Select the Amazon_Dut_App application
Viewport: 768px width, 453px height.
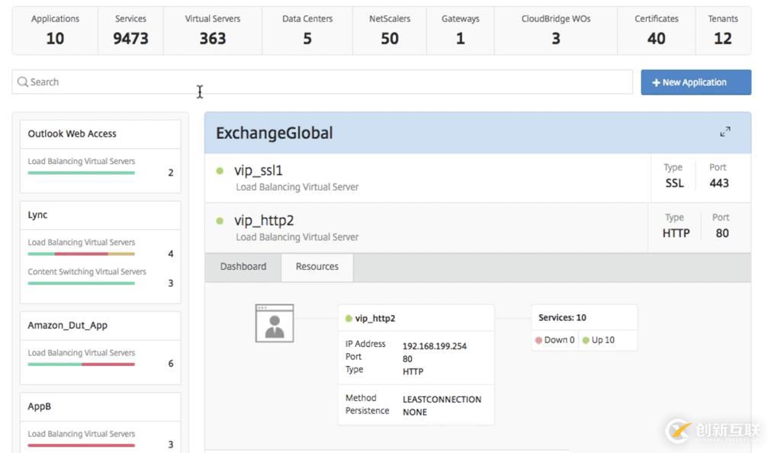point(68,325)
